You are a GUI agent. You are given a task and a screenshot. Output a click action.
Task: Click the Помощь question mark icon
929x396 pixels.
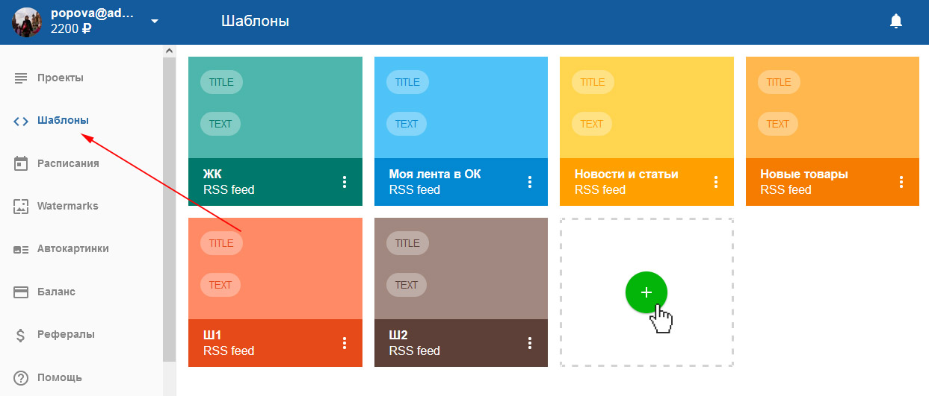click(x=21, y=377)
